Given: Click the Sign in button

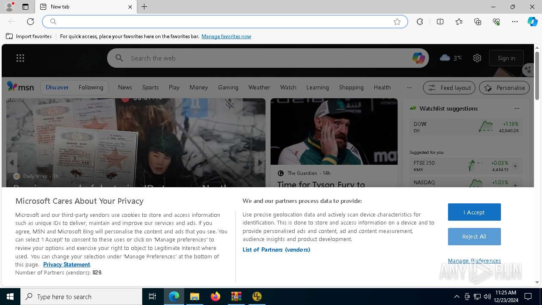Looking at the screenshot, I should 506,58.
